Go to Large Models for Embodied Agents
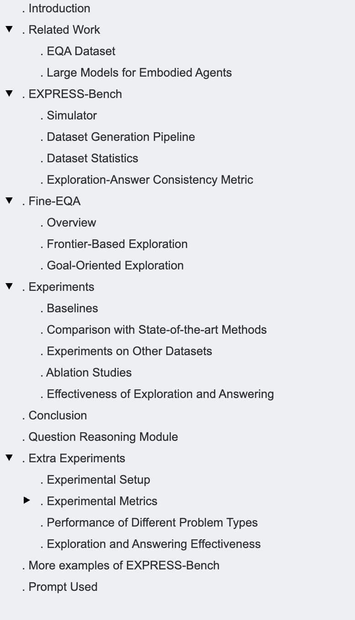This screenshot has height=620, width=355. pos(139,72)
